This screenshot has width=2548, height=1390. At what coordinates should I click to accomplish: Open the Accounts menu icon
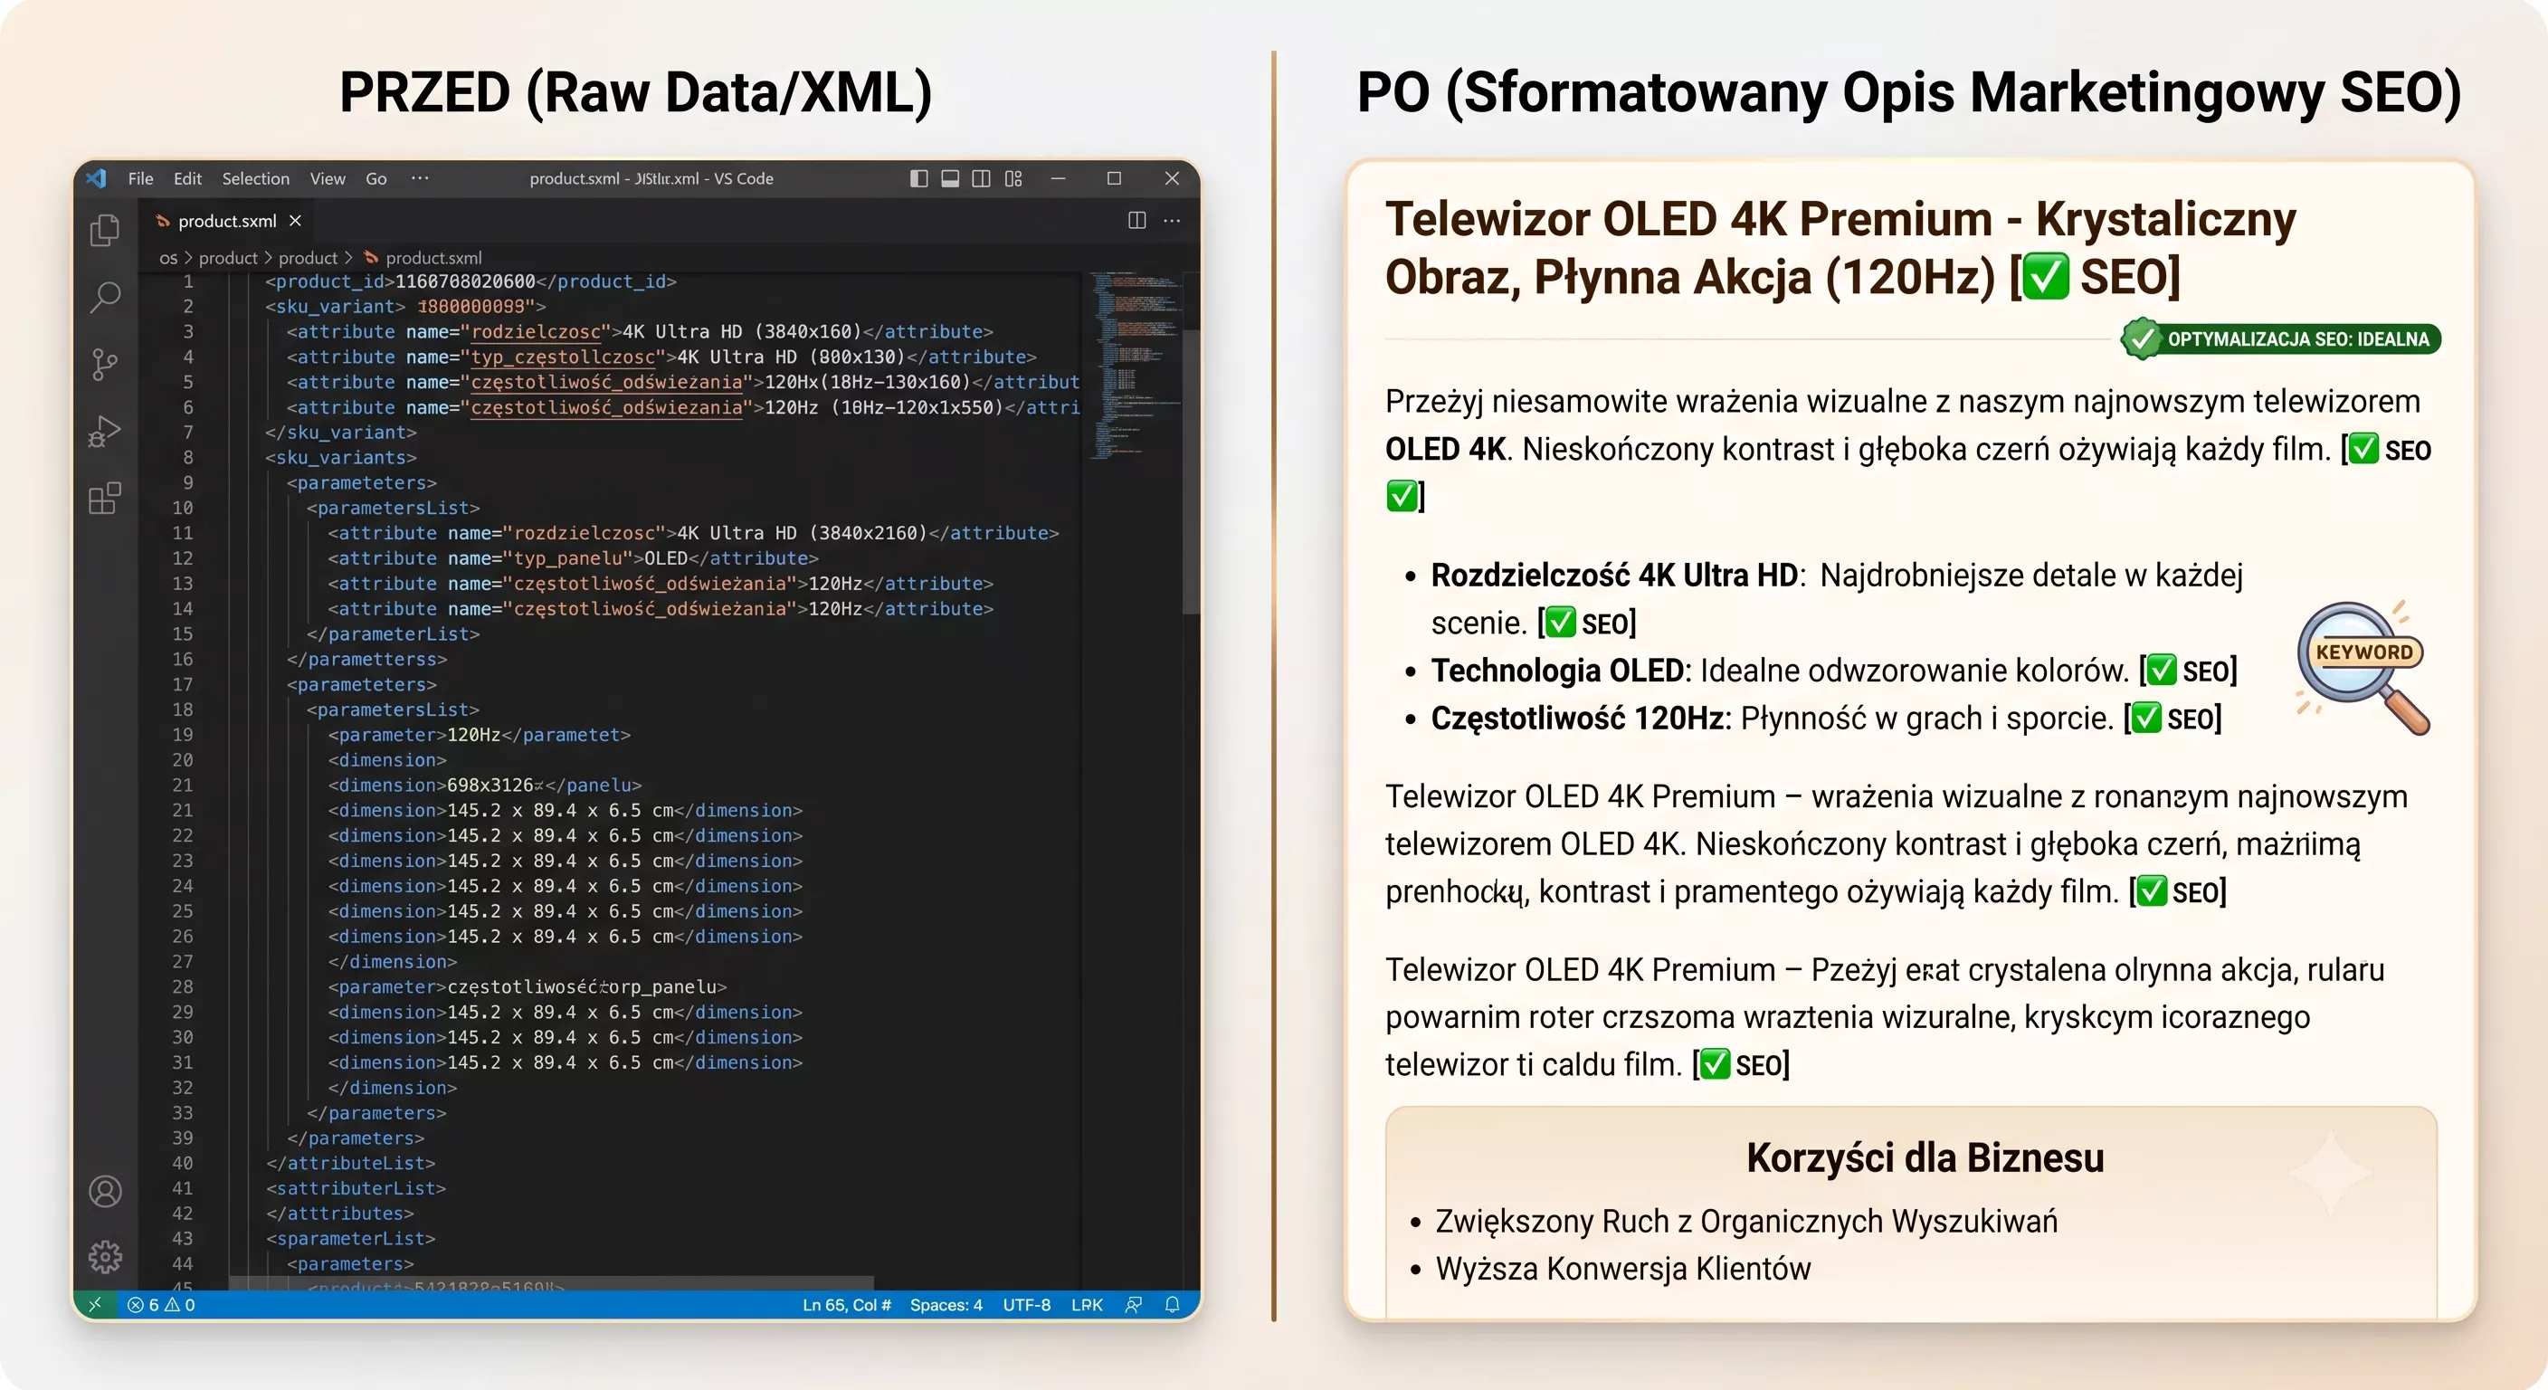105,1191
